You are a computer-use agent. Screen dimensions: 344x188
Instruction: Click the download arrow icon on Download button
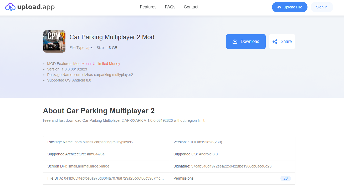click(x=235, y=41)
